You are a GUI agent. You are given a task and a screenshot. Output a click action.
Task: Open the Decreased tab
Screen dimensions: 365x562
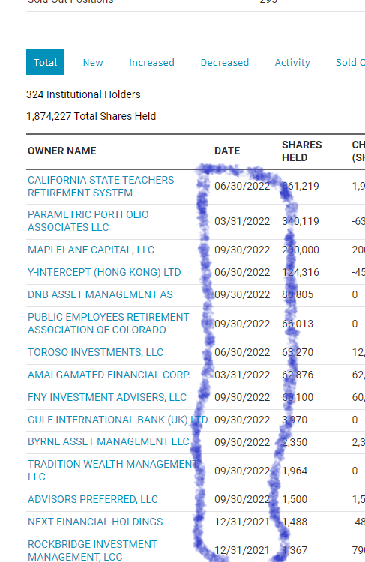224,62
